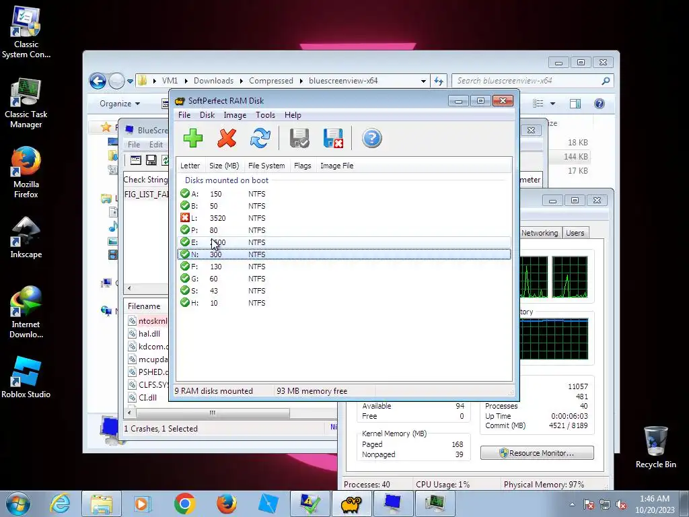Click the grey Save to Image disk icon
The height and width of the screenshot is (517, 689).
tap(299, 139)
